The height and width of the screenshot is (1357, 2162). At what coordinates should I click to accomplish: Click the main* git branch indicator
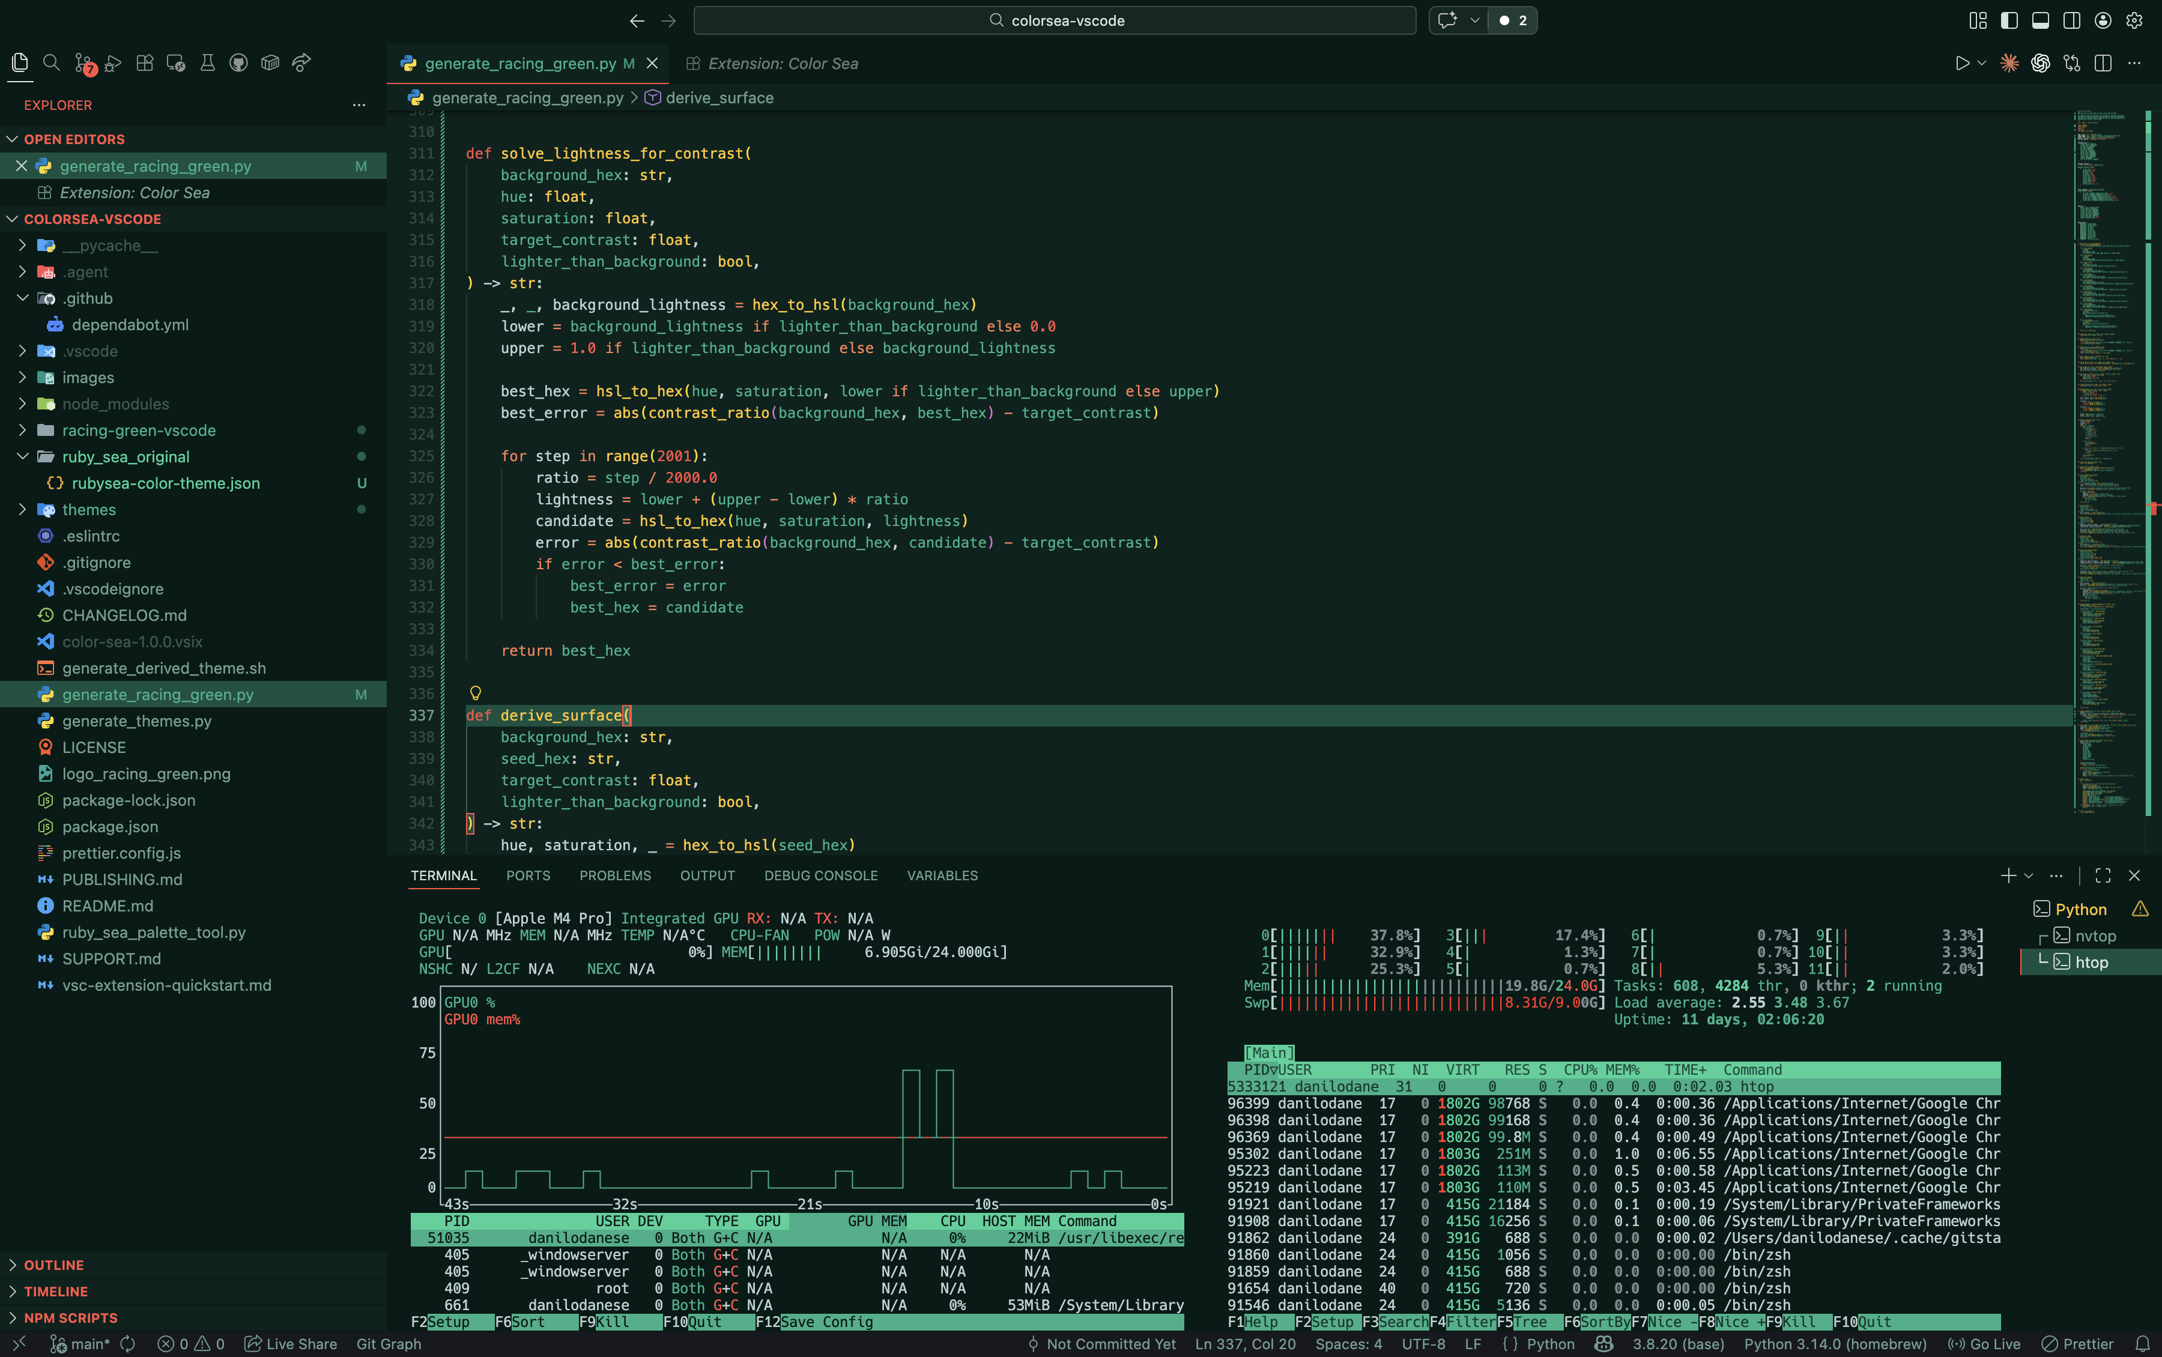coord(80,1344)
